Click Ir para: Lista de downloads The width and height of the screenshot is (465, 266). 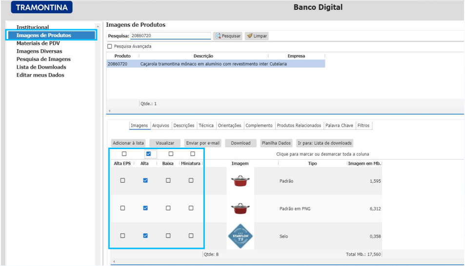point(325,143)
